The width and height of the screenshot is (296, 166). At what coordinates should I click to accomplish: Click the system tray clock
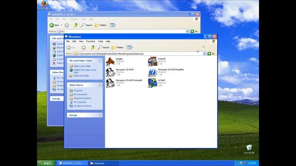pos(252,163)
